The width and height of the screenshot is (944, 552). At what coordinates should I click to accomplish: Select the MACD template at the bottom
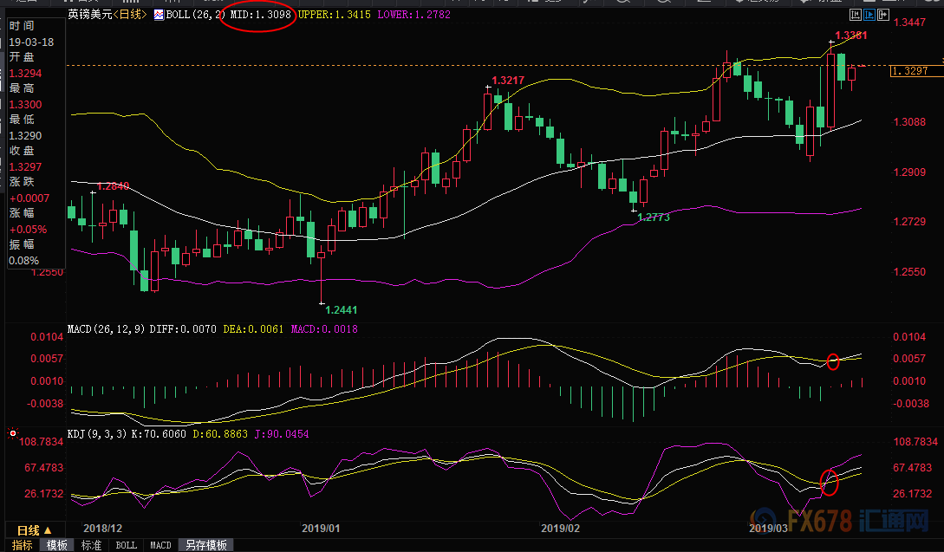(x=160, y=545)
